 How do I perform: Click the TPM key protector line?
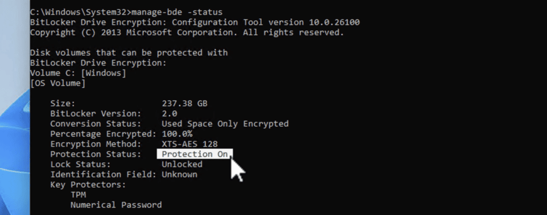pos(78,195)
